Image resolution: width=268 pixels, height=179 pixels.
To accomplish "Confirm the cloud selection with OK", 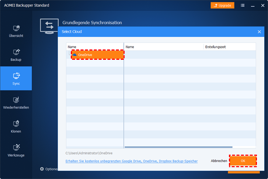I will coord(243,161).
